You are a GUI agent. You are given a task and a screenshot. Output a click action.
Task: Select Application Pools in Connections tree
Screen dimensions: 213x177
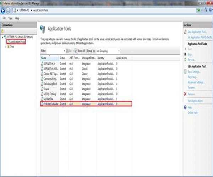click(17, 42)
